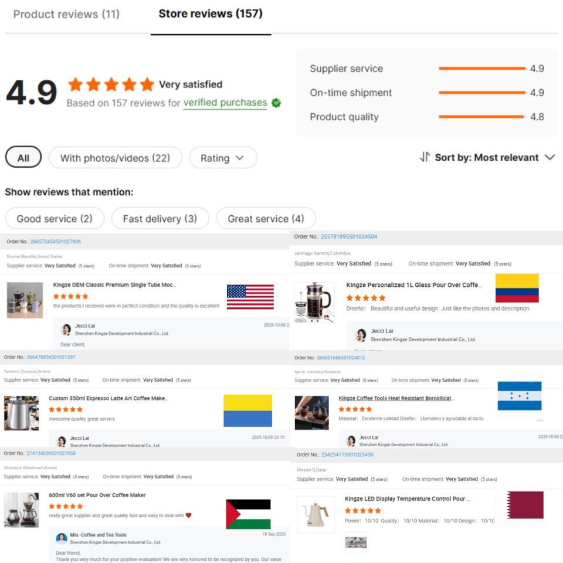Switch to the Product reviews (11) tab
Screen dimensions: 563x563
coord(66,14)
